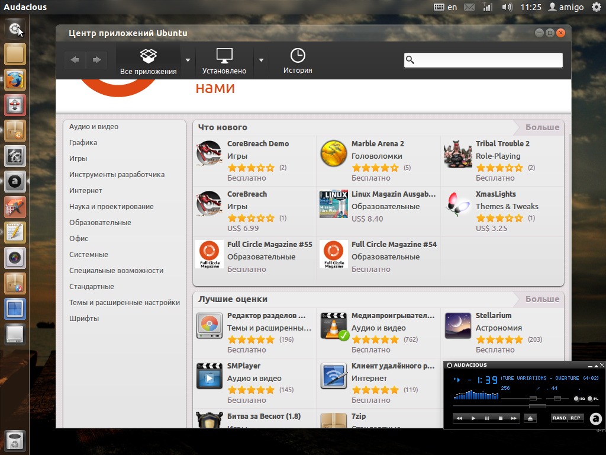Open the XmasLights app icon
Screen dimensions: 606x455
tap(458, 204)
